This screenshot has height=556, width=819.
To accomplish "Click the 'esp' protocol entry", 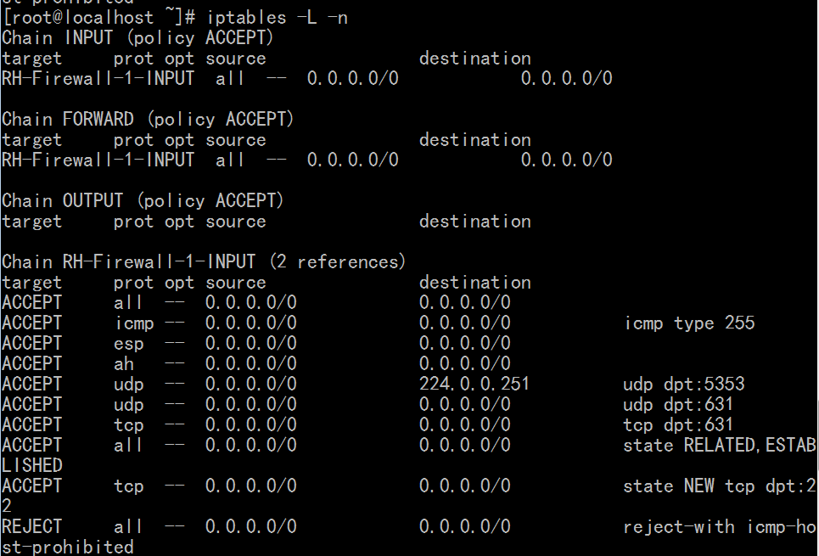I will pyautogui.click(x=128, y=344).
